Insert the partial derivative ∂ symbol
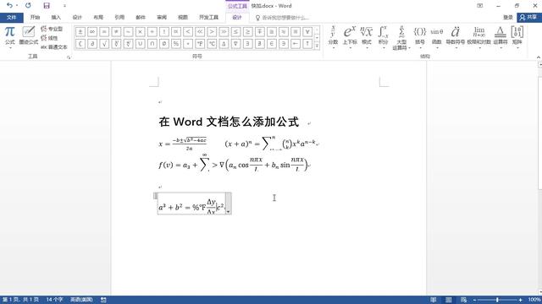This screenshot has width=542, height=304. (92, 44)
